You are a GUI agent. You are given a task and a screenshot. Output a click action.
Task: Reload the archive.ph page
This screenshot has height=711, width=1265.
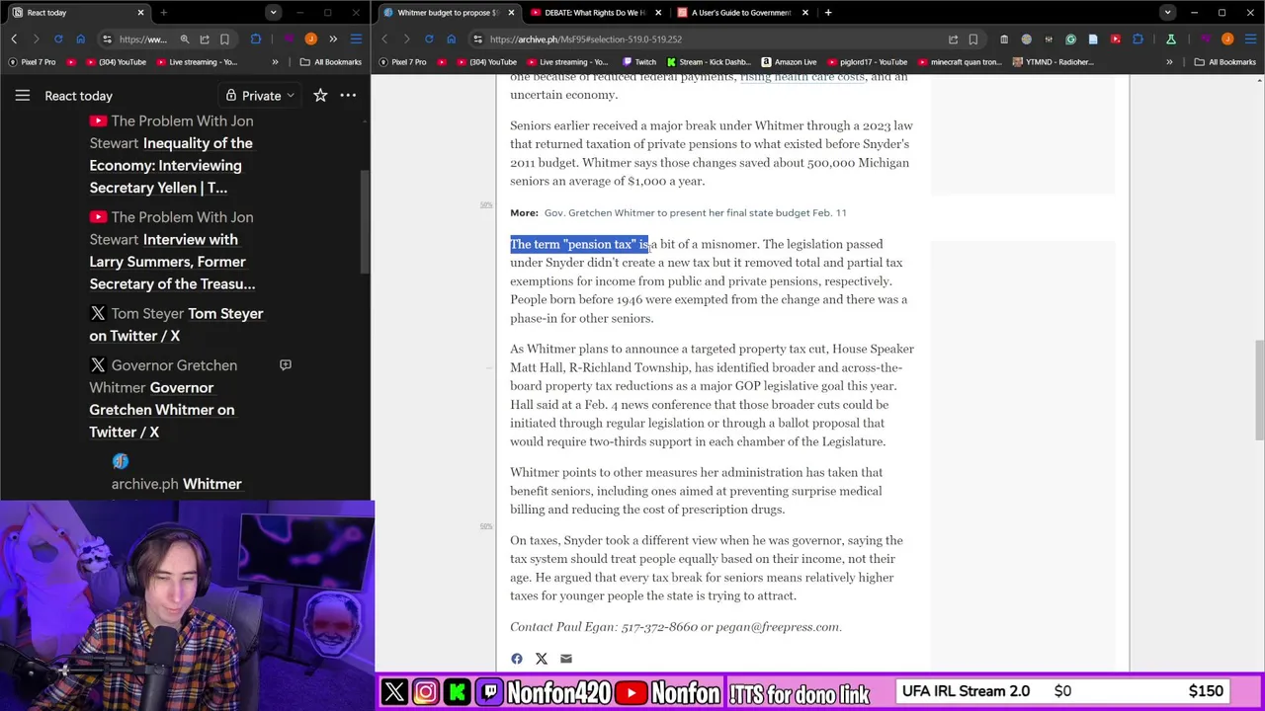click(x=429, y=39)
